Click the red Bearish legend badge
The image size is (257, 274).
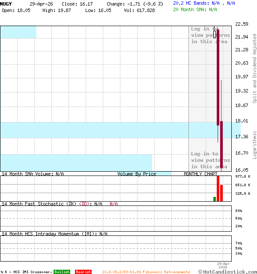click(x=83, y=272)
